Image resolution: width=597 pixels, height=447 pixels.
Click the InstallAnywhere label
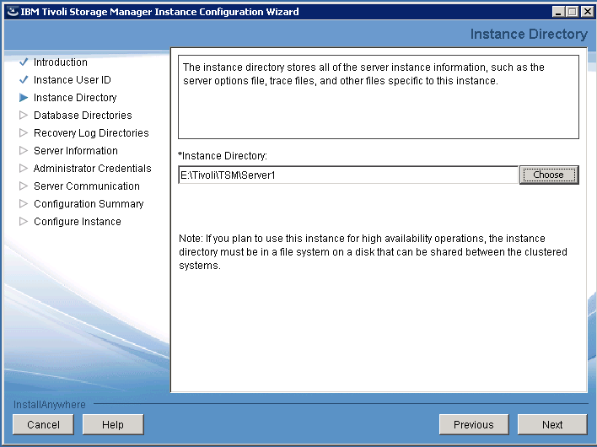[50, 404]
